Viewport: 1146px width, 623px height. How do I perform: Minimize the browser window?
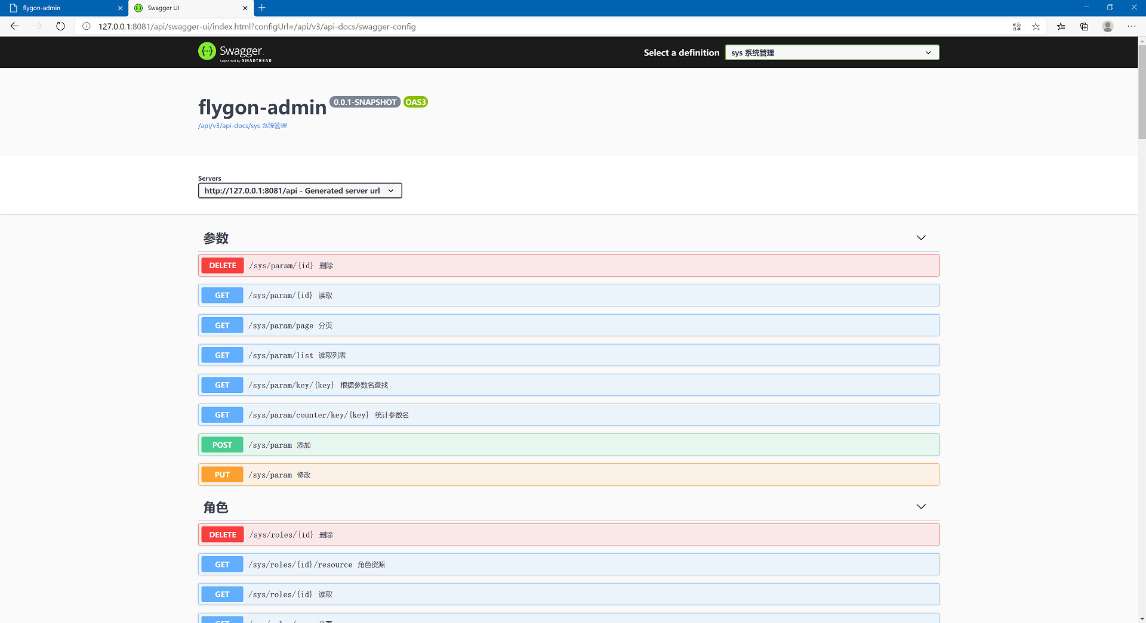coord(1086,8)
